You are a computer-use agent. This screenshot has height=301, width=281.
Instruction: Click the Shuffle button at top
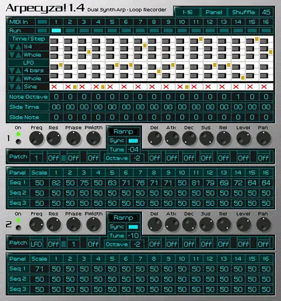[243, 12]
